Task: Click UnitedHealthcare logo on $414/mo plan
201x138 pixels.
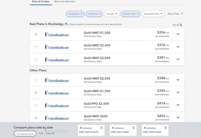Action: point(57,105)
